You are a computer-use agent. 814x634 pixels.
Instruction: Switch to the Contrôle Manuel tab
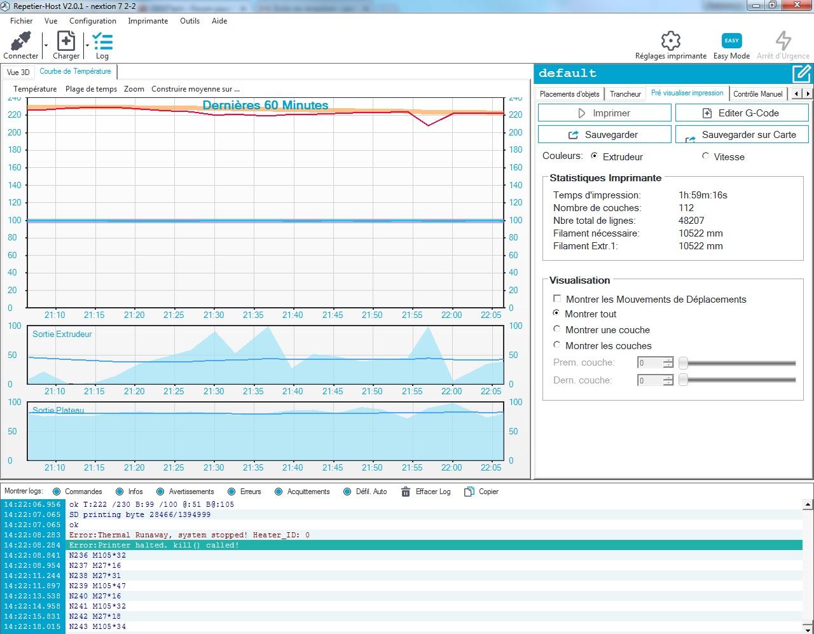[757, 93]
